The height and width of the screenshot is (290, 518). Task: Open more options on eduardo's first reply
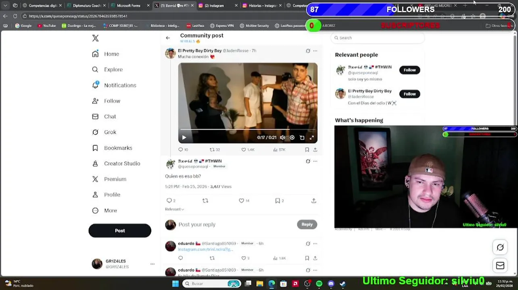[315, 244]
